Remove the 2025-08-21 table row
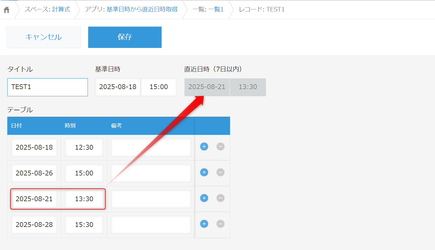Image resolution: width=435 pixels, height=250 pixels. tap(220, 198)
